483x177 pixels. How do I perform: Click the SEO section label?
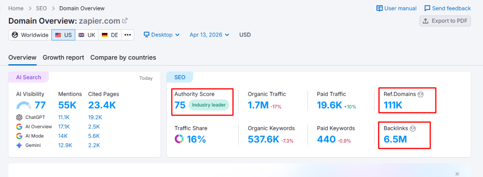tap(180, 77)
